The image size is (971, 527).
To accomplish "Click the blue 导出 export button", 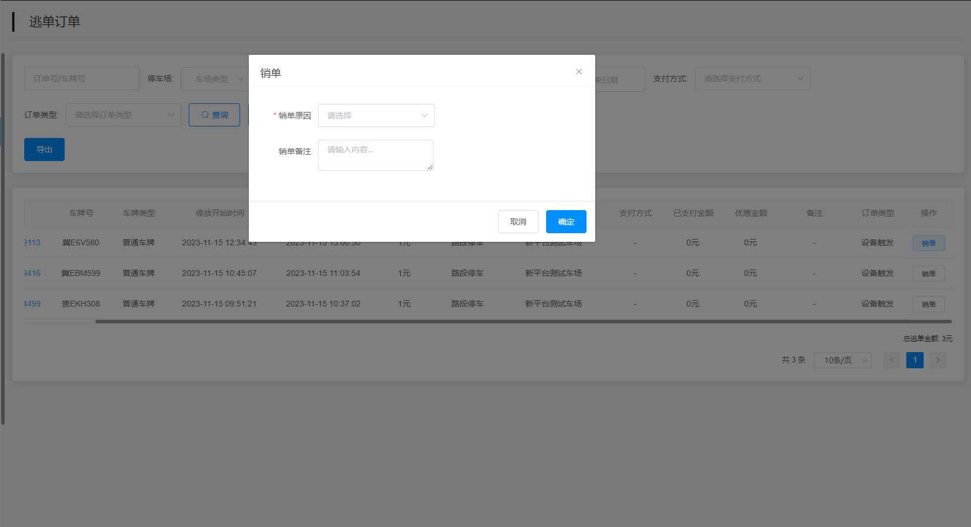I will click(x=44, y=149).
